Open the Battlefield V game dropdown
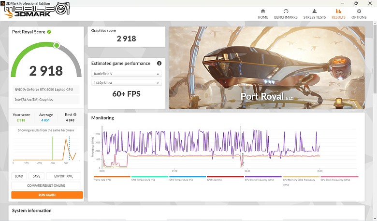 (126, 74)
